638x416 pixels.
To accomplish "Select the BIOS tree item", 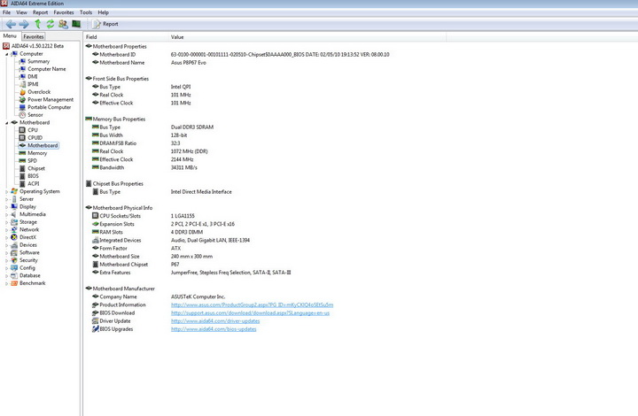I will point(33,176).
